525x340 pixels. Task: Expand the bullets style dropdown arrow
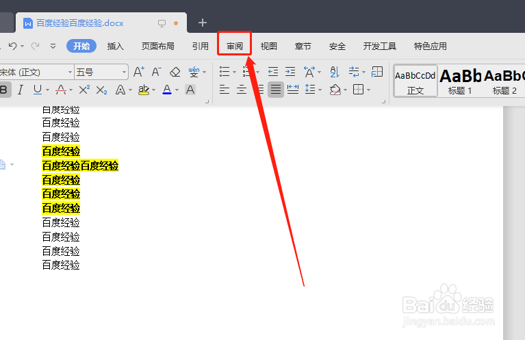point(234,72)
